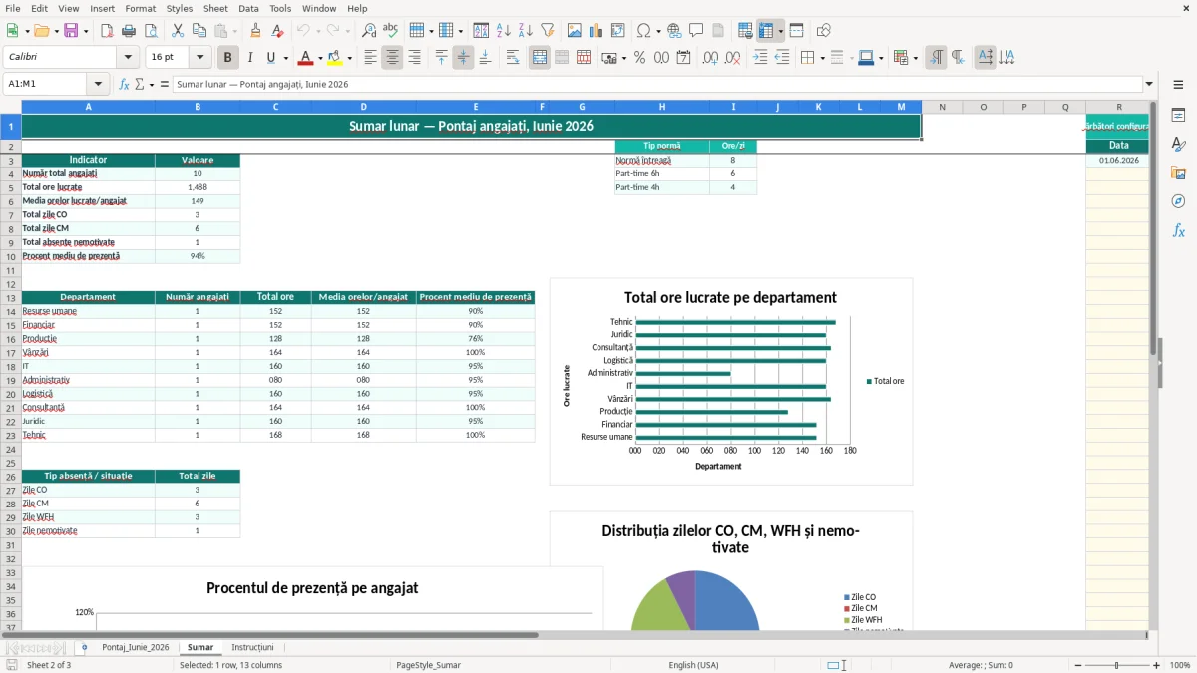Image resolution: width=1197 pixels, height=673 pixels.
Task: Click the AutoFilter funnel icon
Action: coord(548,31)
